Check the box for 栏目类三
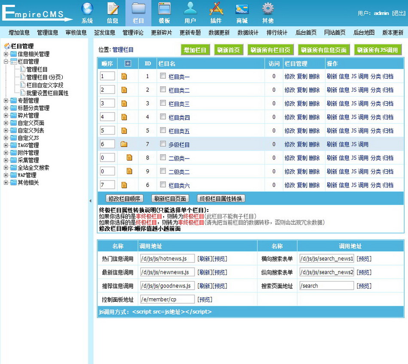 coord(163,103)
